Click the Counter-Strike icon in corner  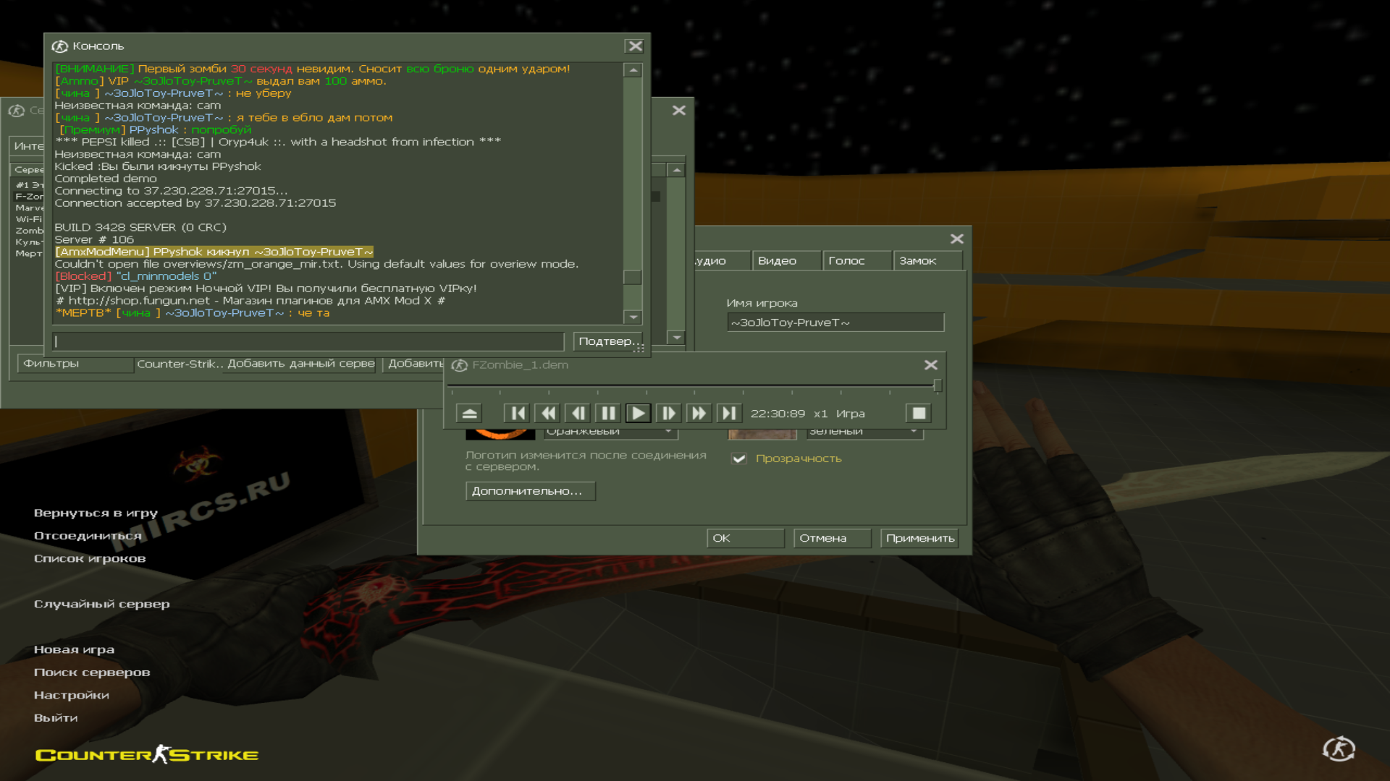click(x=1339, y=749)
